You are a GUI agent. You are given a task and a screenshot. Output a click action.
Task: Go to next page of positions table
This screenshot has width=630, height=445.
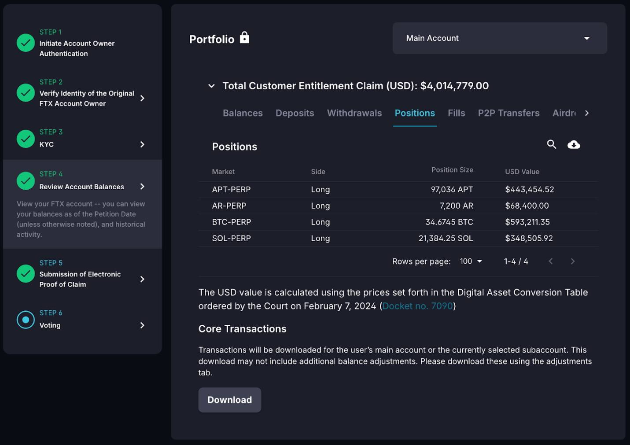(x=572, y=261)
